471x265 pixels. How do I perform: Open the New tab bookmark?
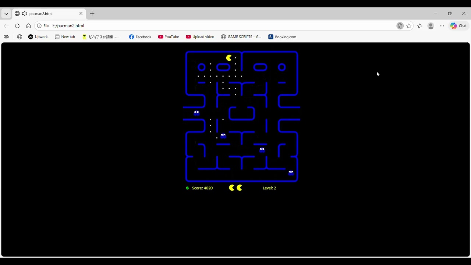(x=65, y=37)
